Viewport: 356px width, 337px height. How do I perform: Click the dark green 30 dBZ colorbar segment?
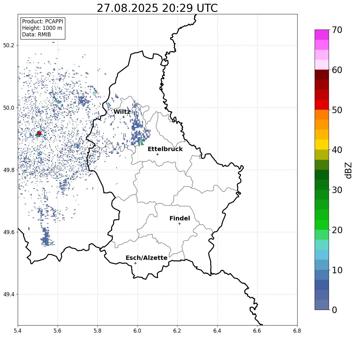tap(322, 185)
